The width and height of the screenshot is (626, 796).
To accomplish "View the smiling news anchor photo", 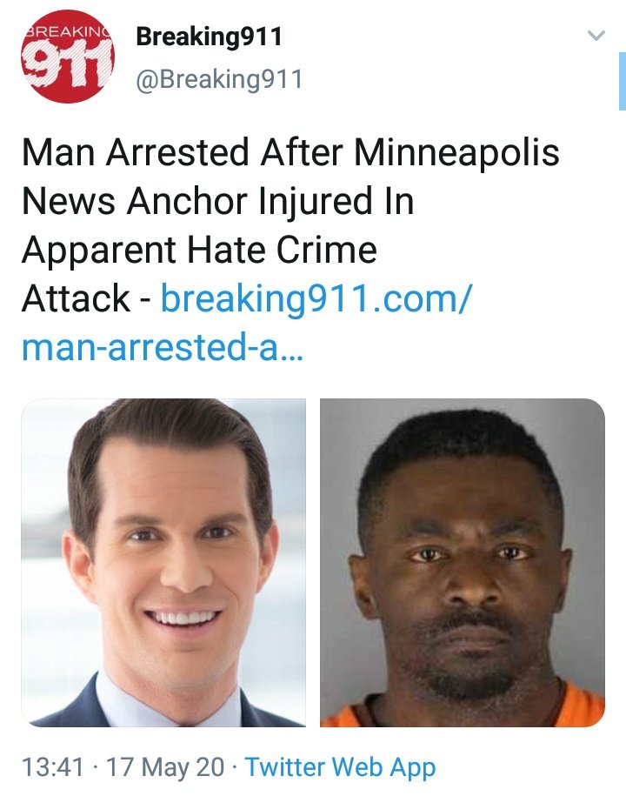I will click(163, 563).
